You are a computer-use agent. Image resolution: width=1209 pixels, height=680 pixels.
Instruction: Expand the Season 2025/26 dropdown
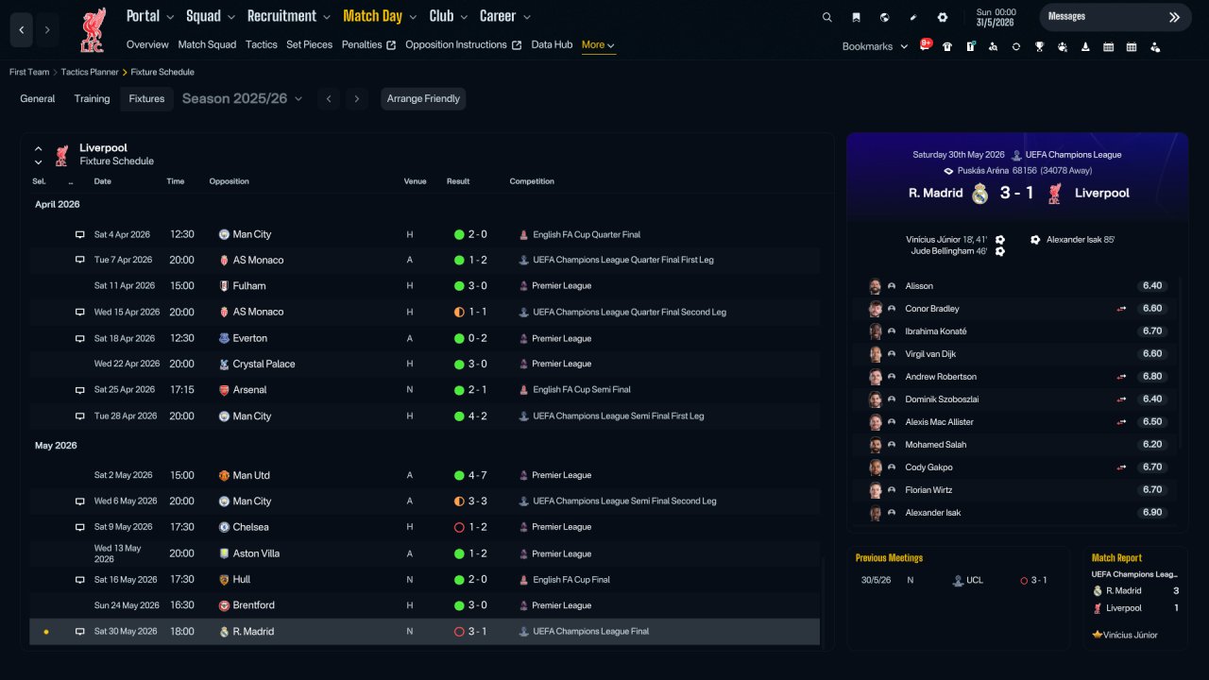243,98
